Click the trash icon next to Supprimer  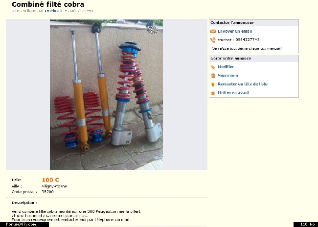point(213,76)
